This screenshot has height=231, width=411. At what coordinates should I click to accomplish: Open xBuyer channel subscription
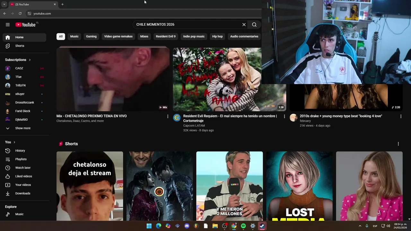24,94
